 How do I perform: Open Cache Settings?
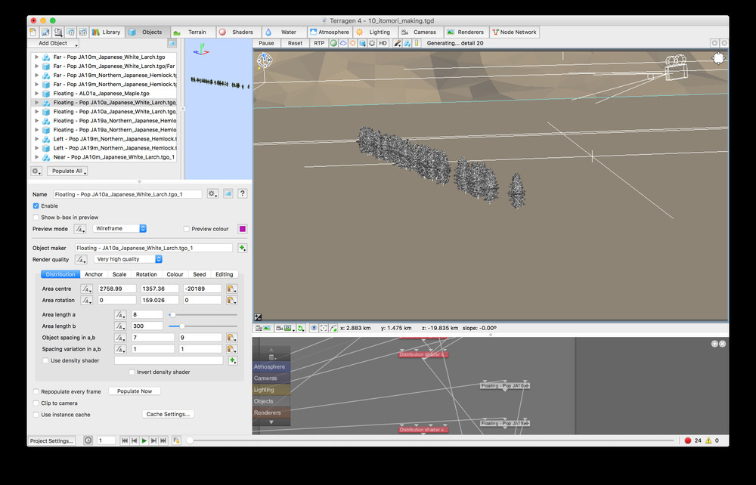point(169,414)
